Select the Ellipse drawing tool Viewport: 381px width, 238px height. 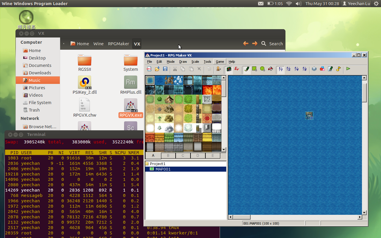tap(263, 69)
